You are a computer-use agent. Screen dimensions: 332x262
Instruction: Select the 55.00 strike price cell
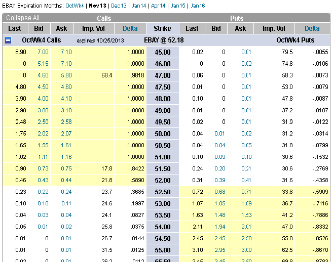click(163, 250)
